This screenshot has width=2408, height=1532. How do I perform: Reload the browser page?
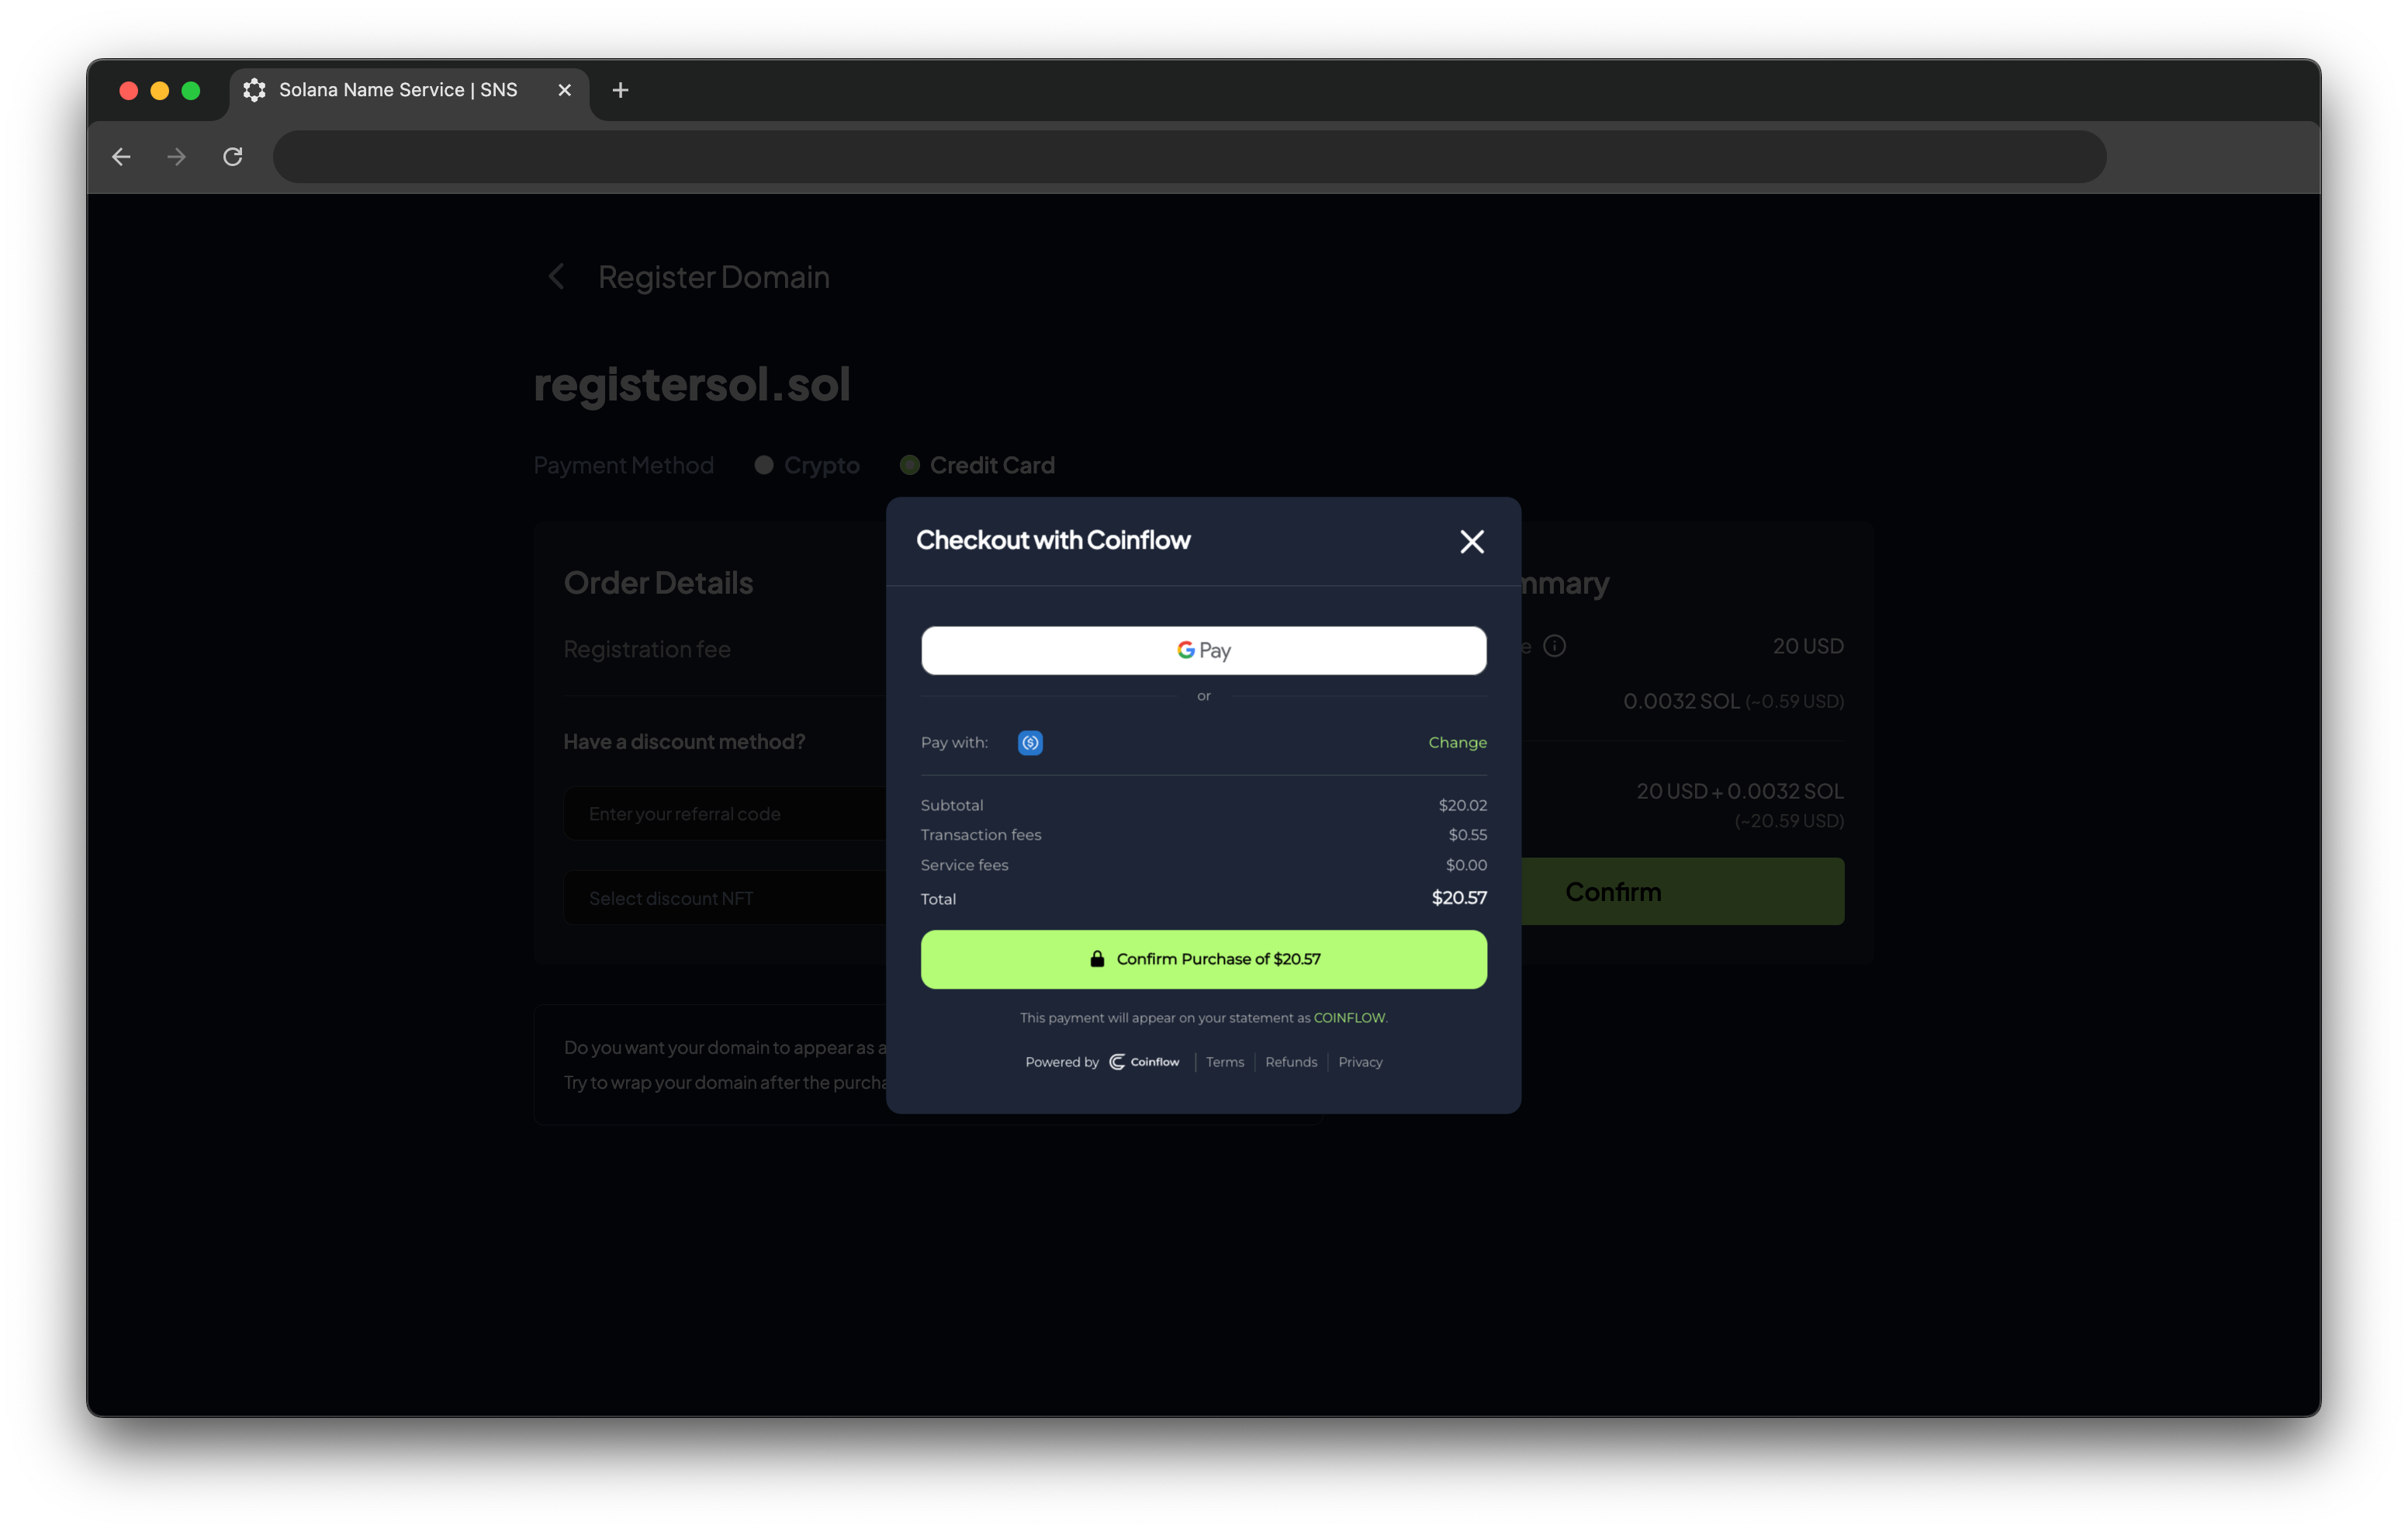coord(233,157)
